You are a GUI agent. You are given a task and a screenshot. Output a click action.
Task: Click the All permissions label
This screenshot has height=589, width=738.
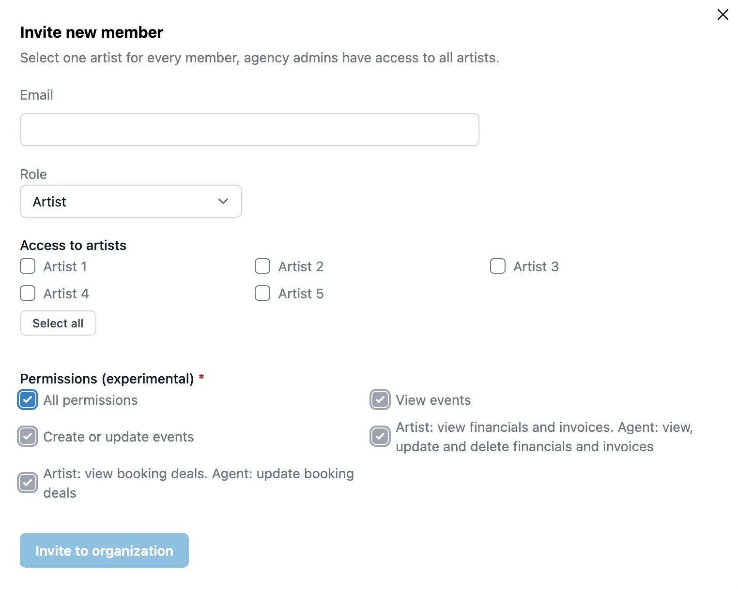(x=91, y=400)
